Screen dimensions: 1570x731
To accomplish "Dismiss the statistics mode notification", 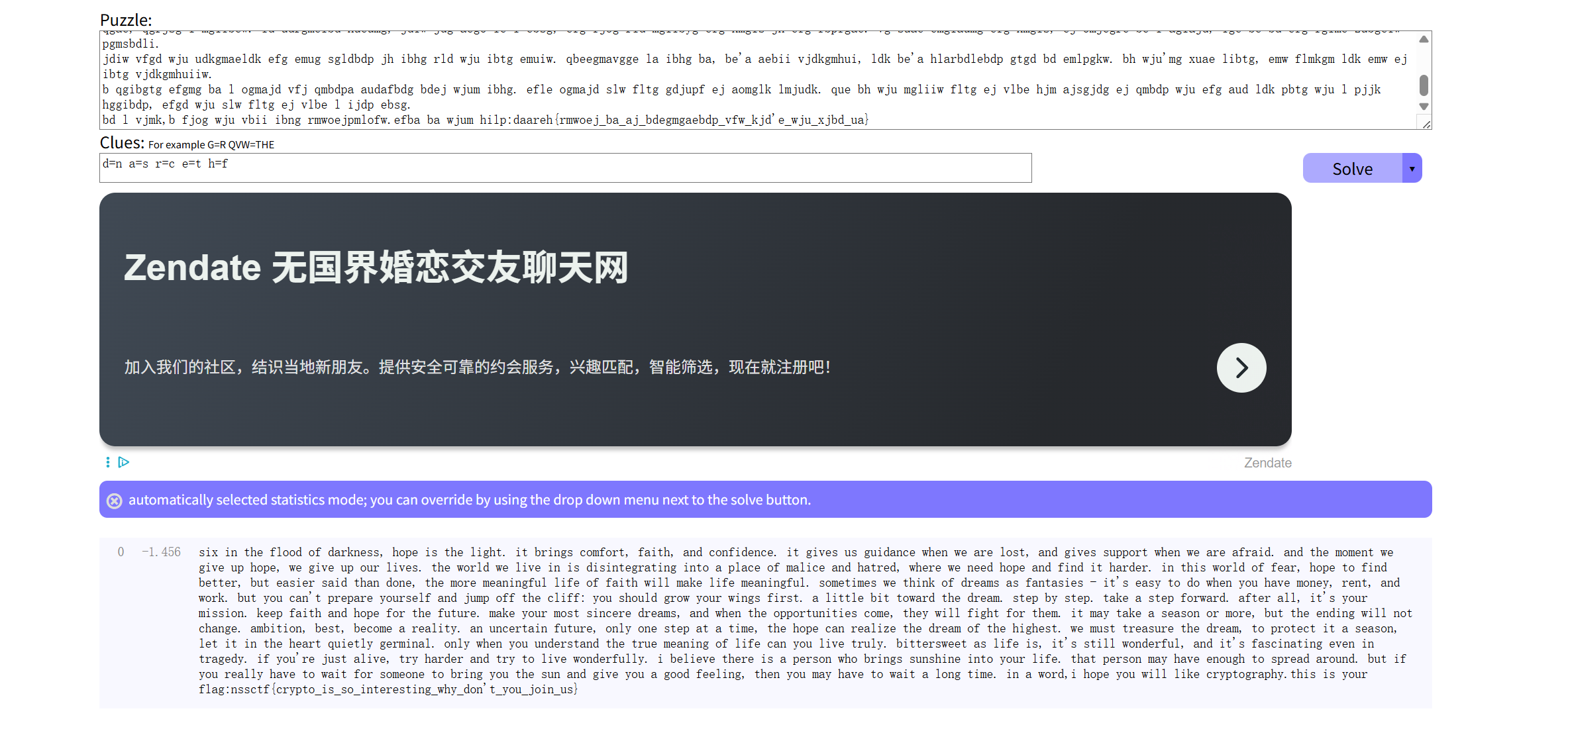I will pos(115,501).
